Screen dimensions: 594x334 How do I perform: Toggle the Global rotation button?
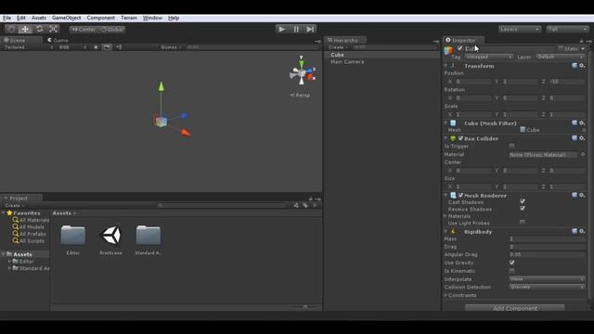pos(111,29)
